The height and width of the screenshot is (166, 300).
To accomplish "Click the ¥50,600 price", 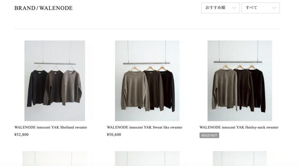I will pyautogui.click(x=114, y=135).
